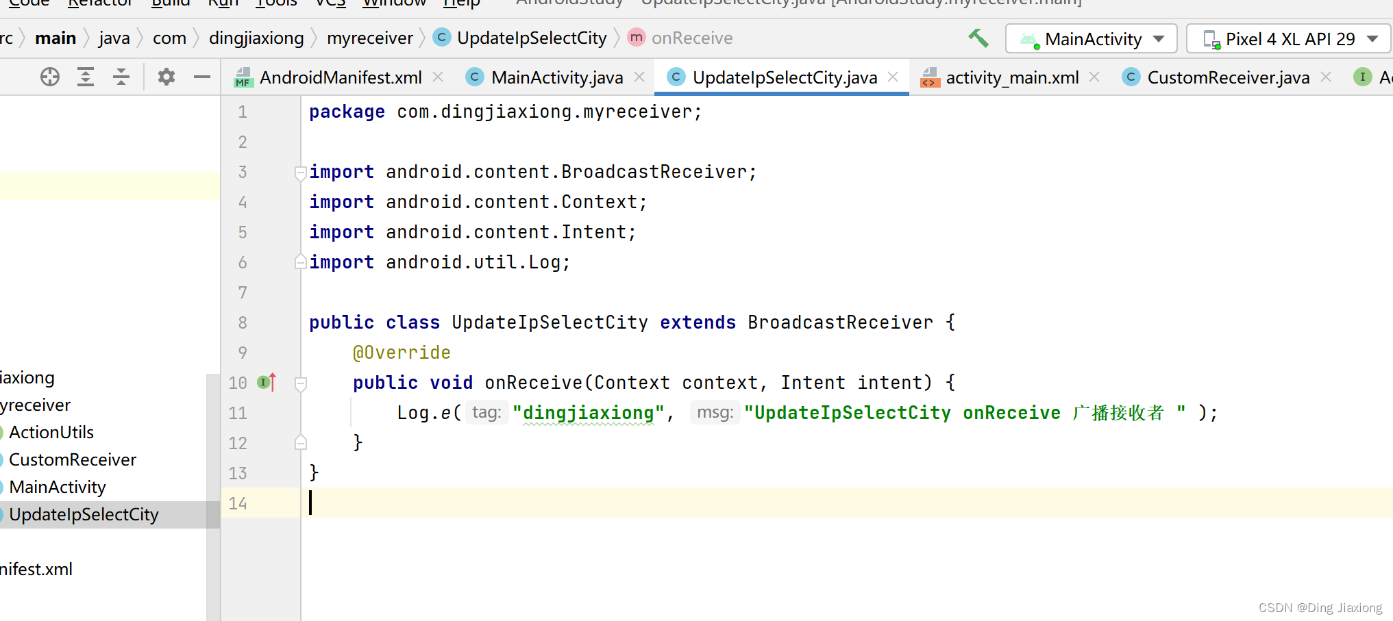
Task: Click the Expand All icon in project panel
Action: (86, 77)
